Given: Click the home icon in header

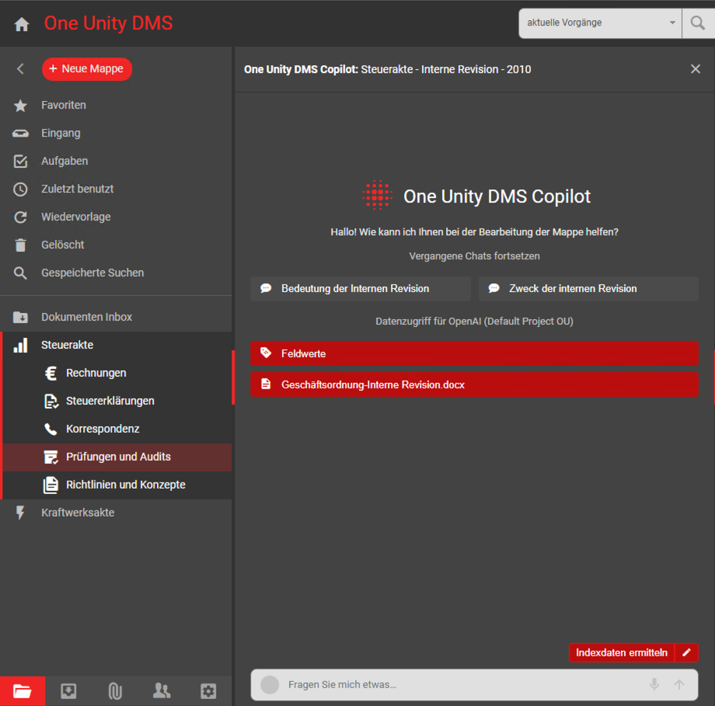Looking at the screenshot, I should coord(22,24).
